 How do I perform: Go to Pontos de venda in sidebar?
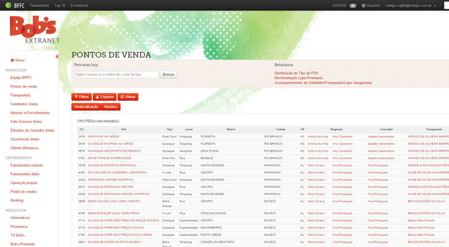point(24,86)
